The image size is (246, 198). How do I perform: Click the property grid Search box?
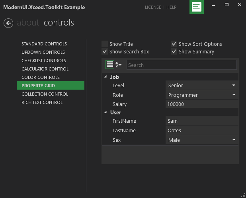tap(182, 65)
